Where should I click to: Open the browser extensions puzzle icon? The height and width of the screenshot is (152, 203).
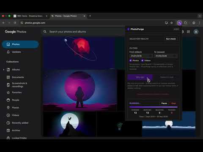[185, 23]
